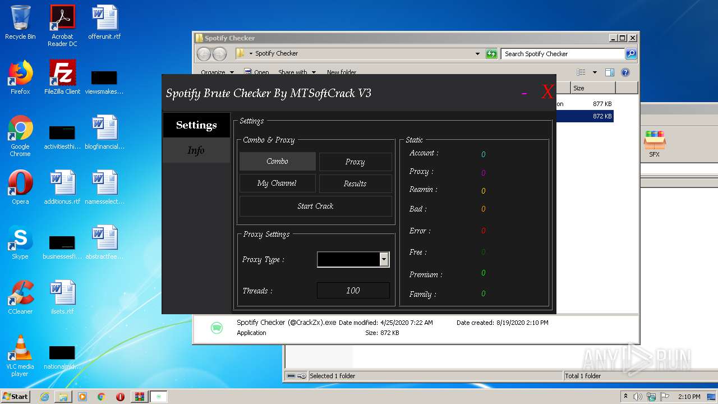Click the refresh button beside address bar
Viewport: 718px width, 404px height.
pos(491,54)
